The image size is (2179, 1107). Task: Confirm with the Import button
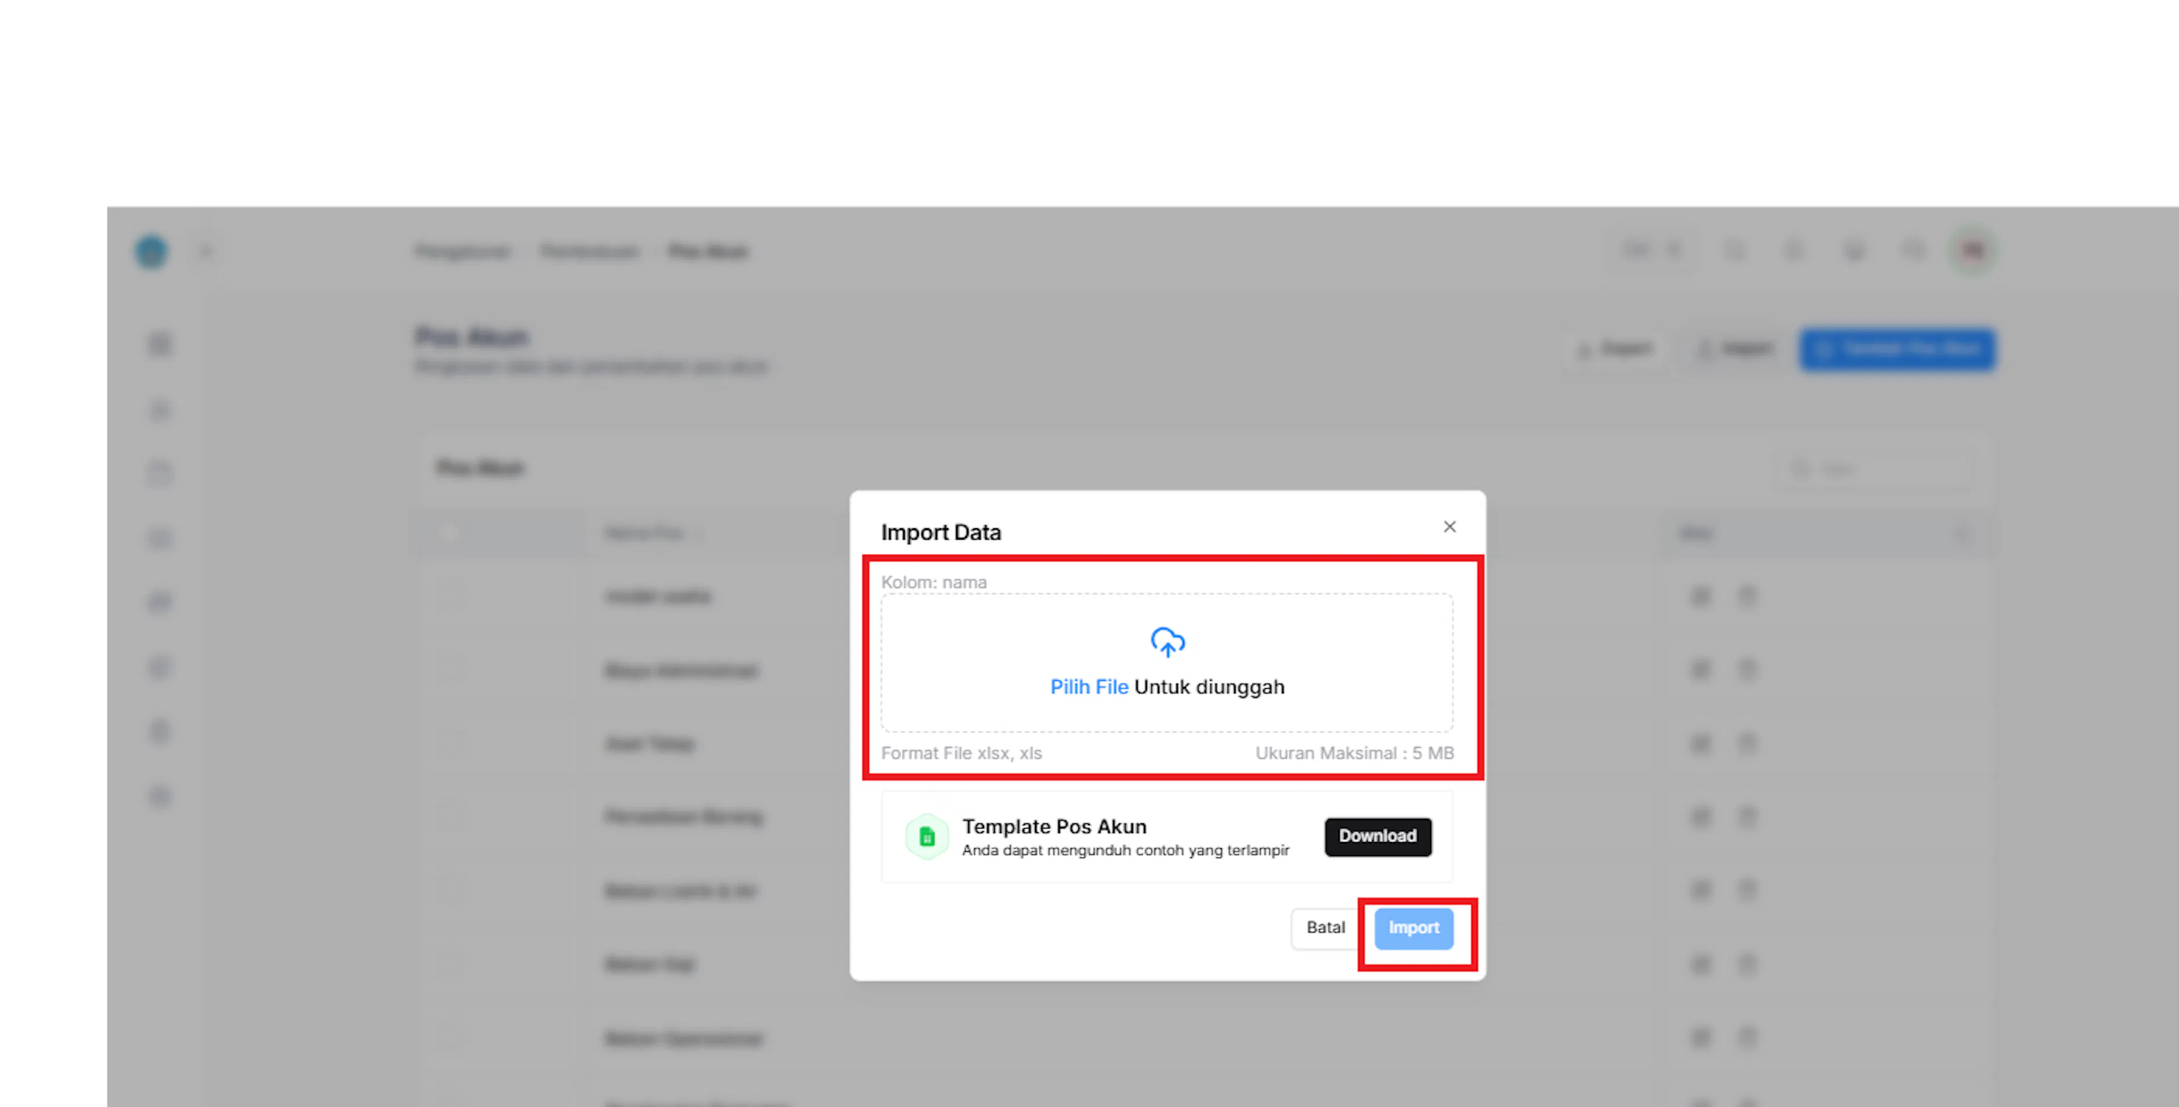[x=1414, y=928]
